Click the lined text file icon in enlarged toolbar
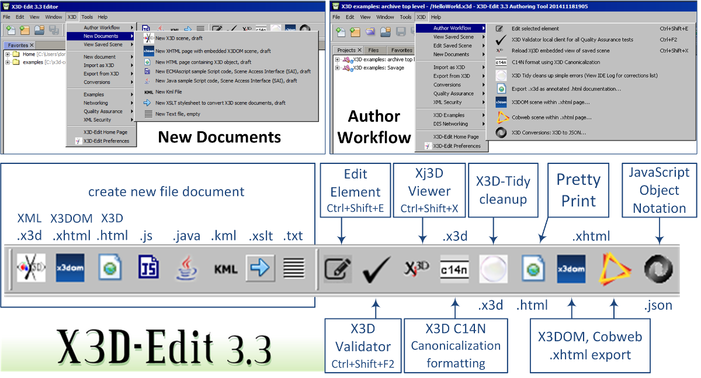Viewport: 701px width, 378px height. click(x=294, y=268)
